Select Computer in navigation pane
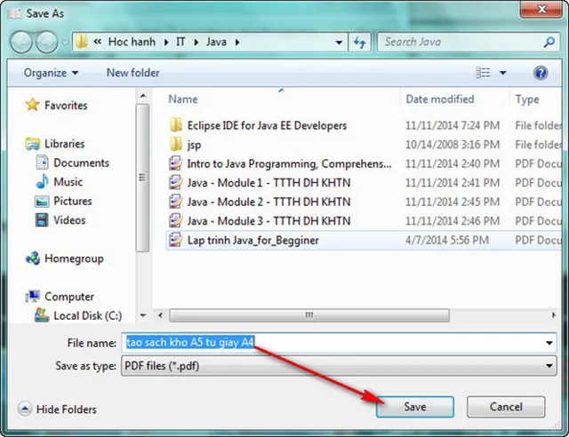 click(69, 297)
